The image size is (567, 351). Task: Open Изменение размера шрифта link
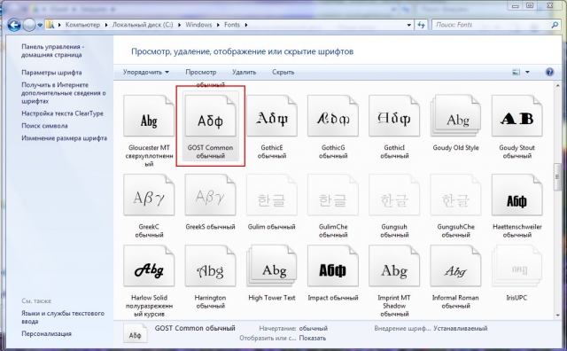(64, 138)
